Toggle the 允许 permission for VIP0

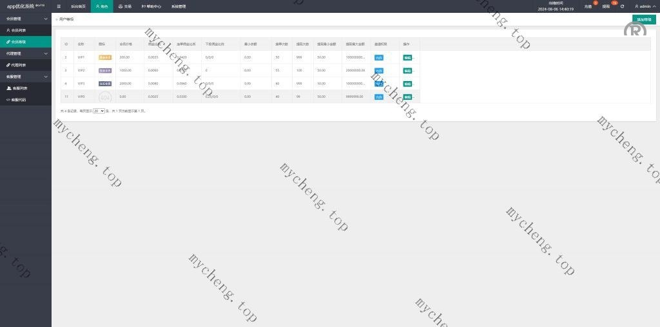click(379, 97)
